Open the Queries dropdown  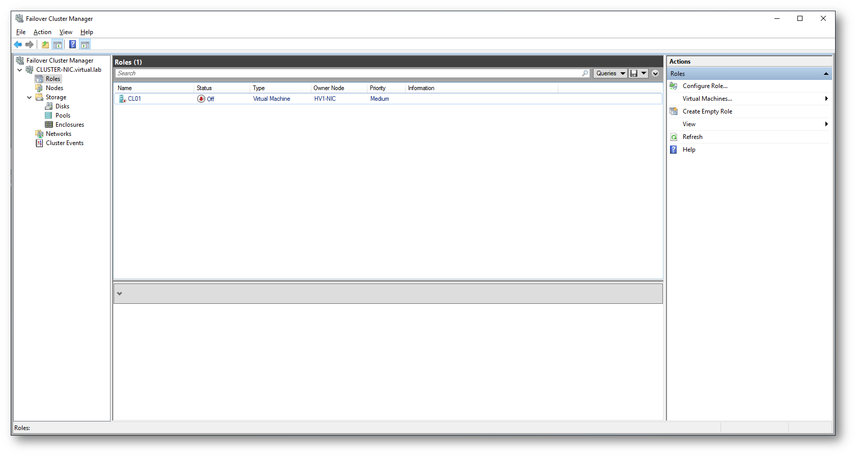click(610, 73)
